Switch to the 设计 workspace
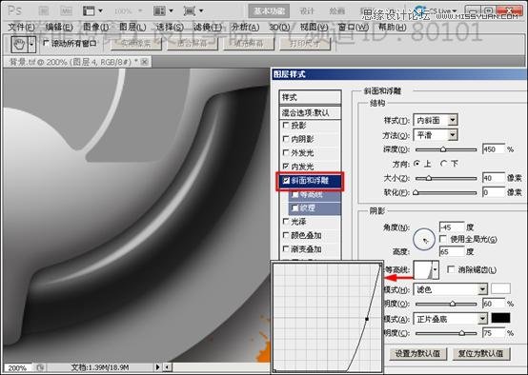 (307, 11)
